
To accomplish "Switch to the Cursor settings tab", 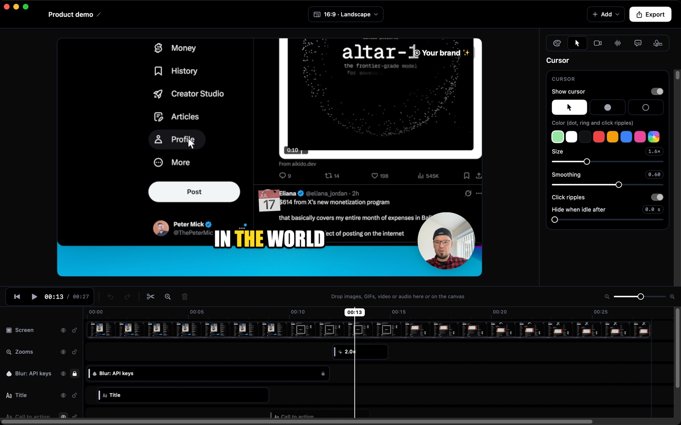I will [x=577, y=43].
